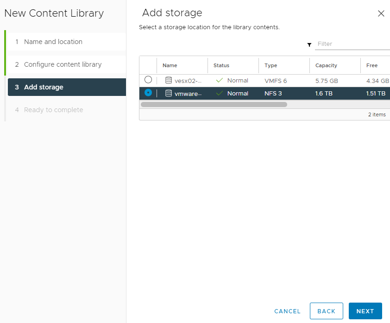This screenshot has width=390, height=323.
Task: Click the datastore icon beside vesx02
Action: point(169,80)
